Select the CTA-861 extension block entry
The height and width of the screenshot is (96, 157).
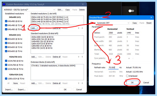[53, 66]
